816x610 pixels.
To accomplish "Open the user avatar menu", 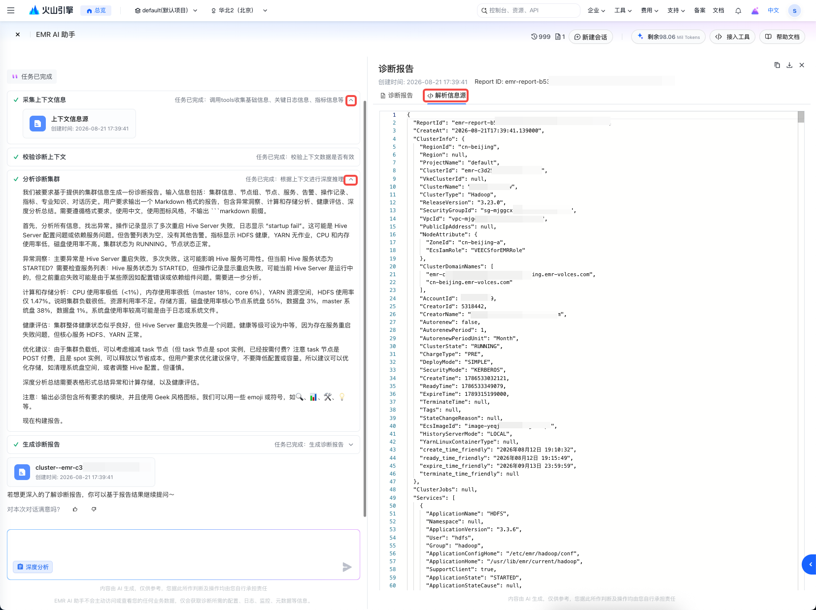I will pyautogui.click(x=794, y=10).
